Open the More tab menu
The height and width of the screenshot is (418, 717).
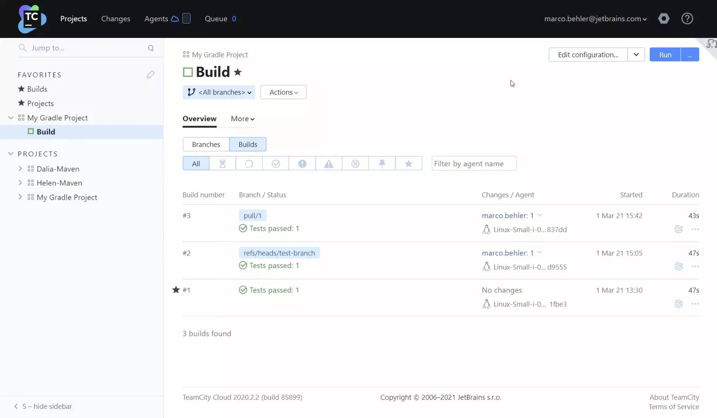242,119
